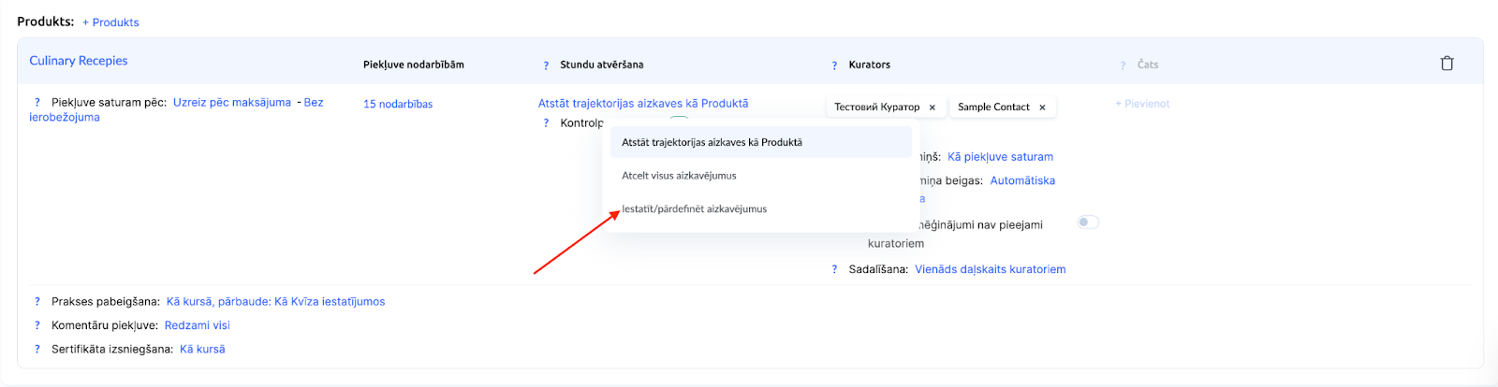Click help icon beside Sertifikāta izsniegšana
The width and height of the screenshot is (1498, 387).
pyautogui.click(x=37, y=350)
